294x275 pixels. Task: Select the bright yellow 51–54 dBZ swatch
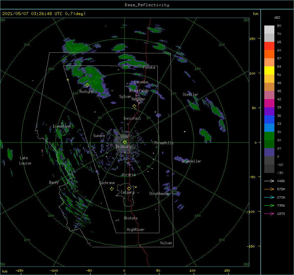269,70
